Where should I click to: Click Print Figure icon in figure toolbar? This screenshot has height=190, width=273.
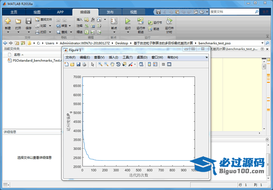tap(84, 65)
